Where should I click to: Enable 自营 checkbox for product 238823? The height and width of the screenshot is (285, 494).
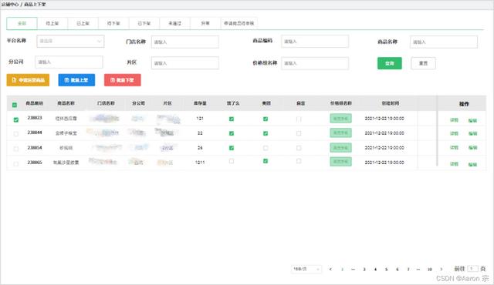(299, 119)
